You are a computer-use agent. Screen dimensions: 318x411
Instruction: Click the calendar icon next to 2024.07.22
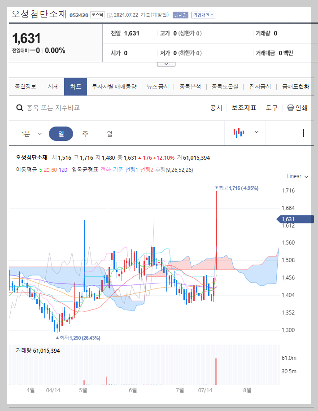pyautogui.click(x=109, y=15)
